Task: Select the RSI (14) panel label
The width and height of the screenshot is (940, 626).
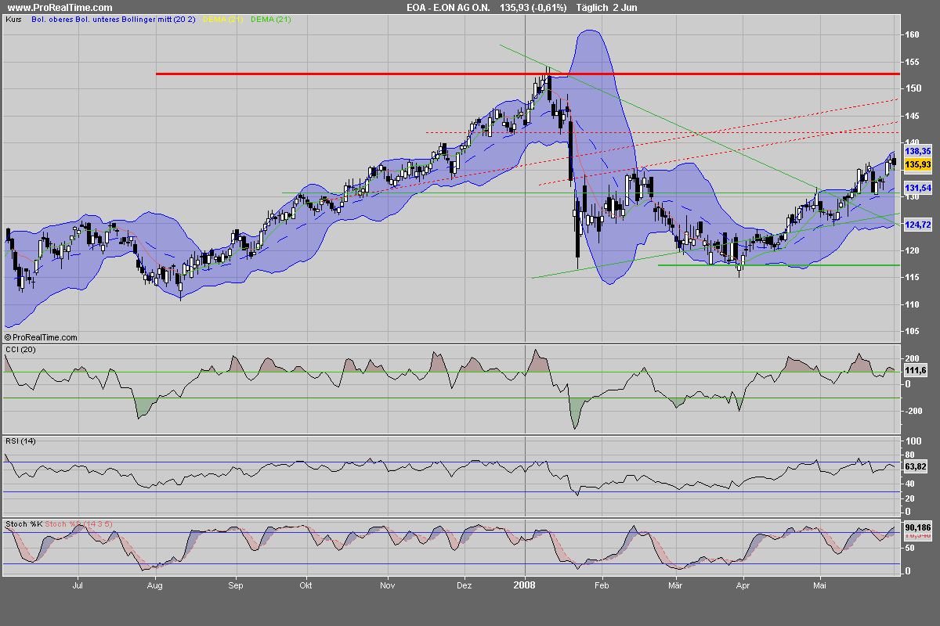Action: [20, 441]
